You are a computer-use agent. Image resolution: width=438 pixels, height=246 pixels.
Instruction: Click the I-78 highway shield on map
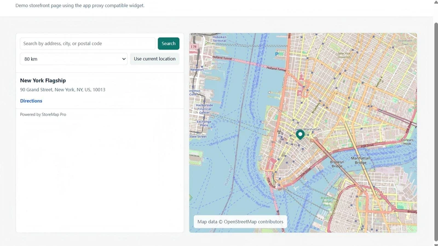click(194, 46)
